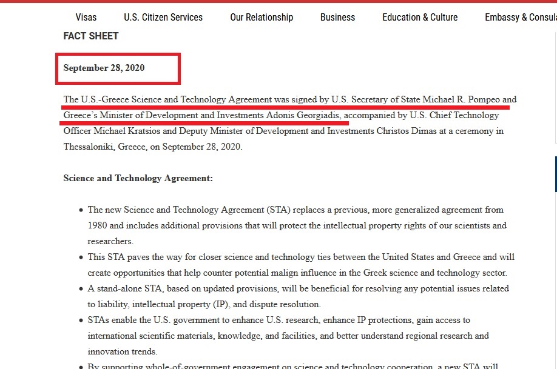Viewport: 557px width, 369px height.
Task: Open the Embassy & Consulates menu
Action: (521, 17)
